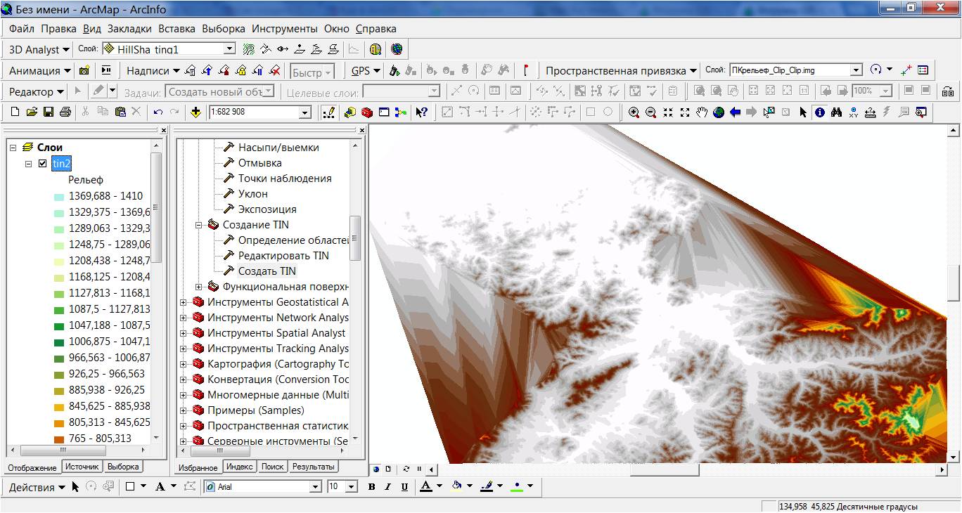Open the map scale 1:682 908 dropdown
The image size is (962, 513).
pos(304,112)
